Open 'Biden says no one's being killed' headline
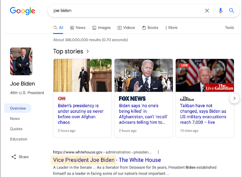 143,114
